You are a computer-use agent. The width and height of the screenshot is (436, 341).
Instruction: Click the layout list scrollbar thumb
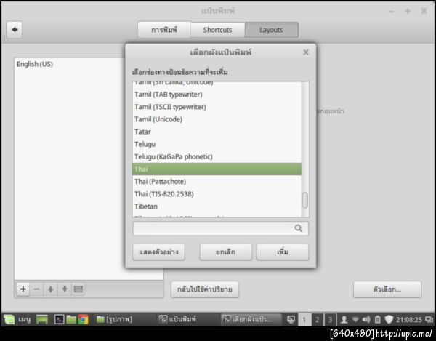coord(305,200)
